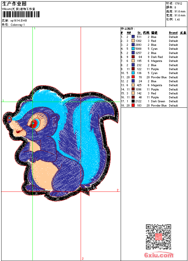Click the blue swatch in stop row 1

(133, 37)
